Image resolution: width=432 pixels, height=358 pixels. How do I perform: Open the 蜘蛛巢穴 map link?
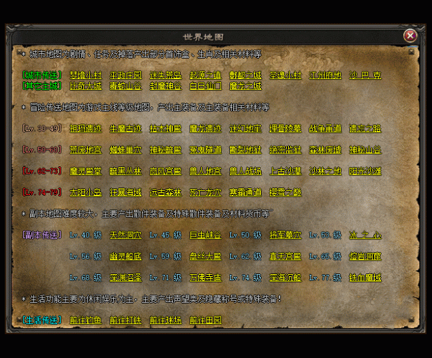click(125, 149)
